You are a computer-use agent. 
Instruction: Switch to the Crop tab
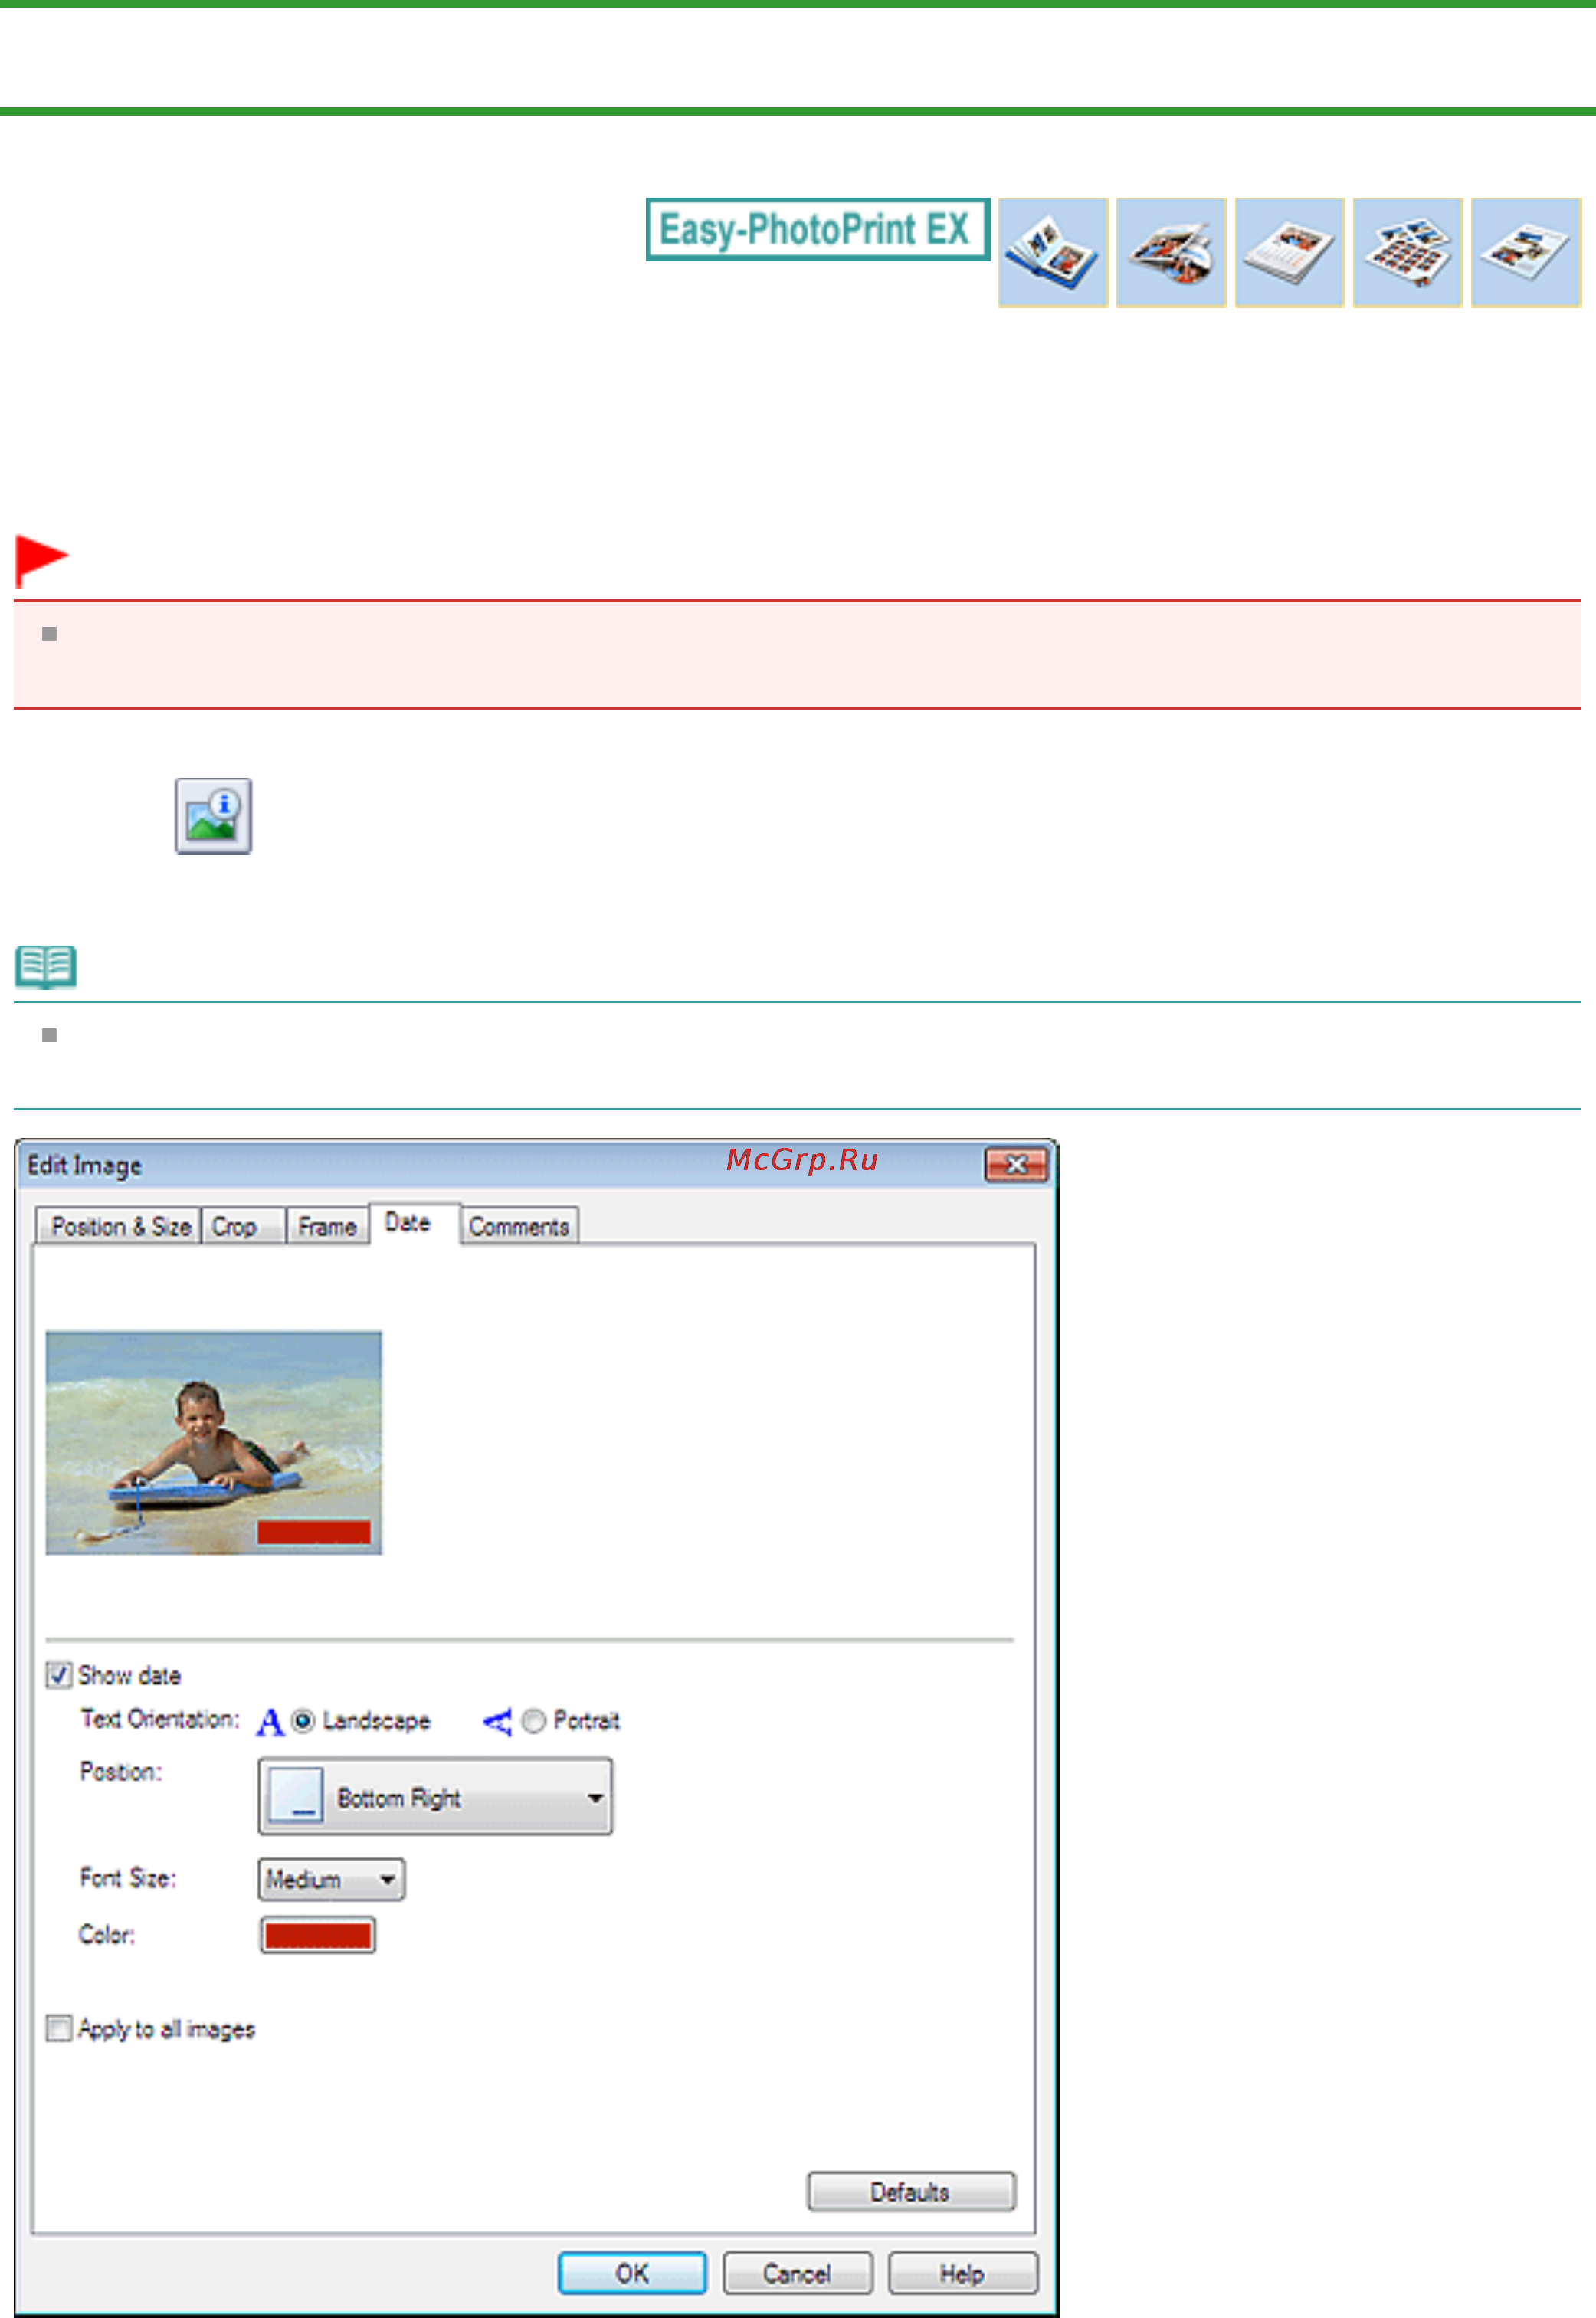[x=243, y=1226]
